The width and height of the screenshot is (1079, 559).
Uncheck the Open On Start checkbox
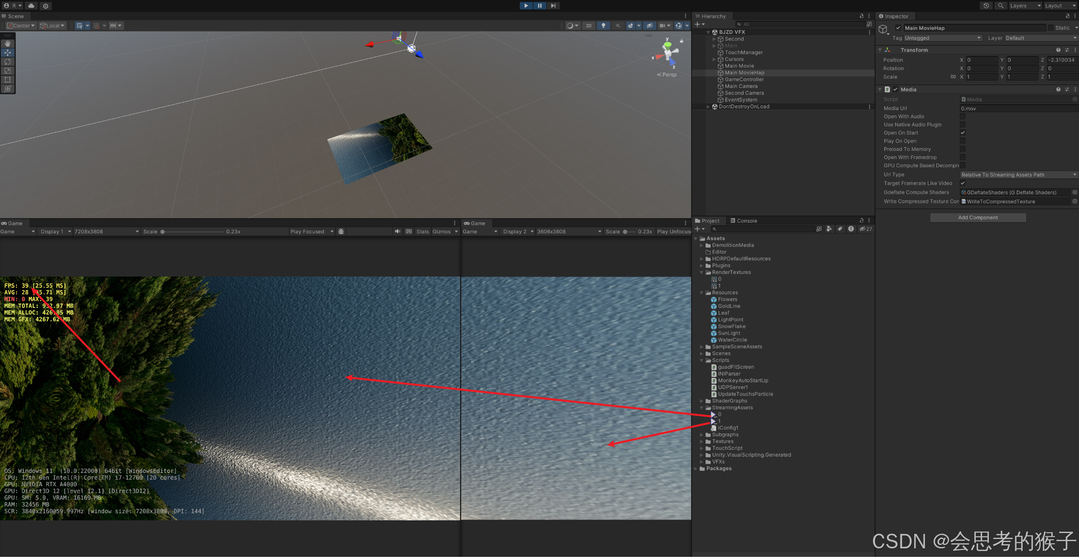point(963,133)
